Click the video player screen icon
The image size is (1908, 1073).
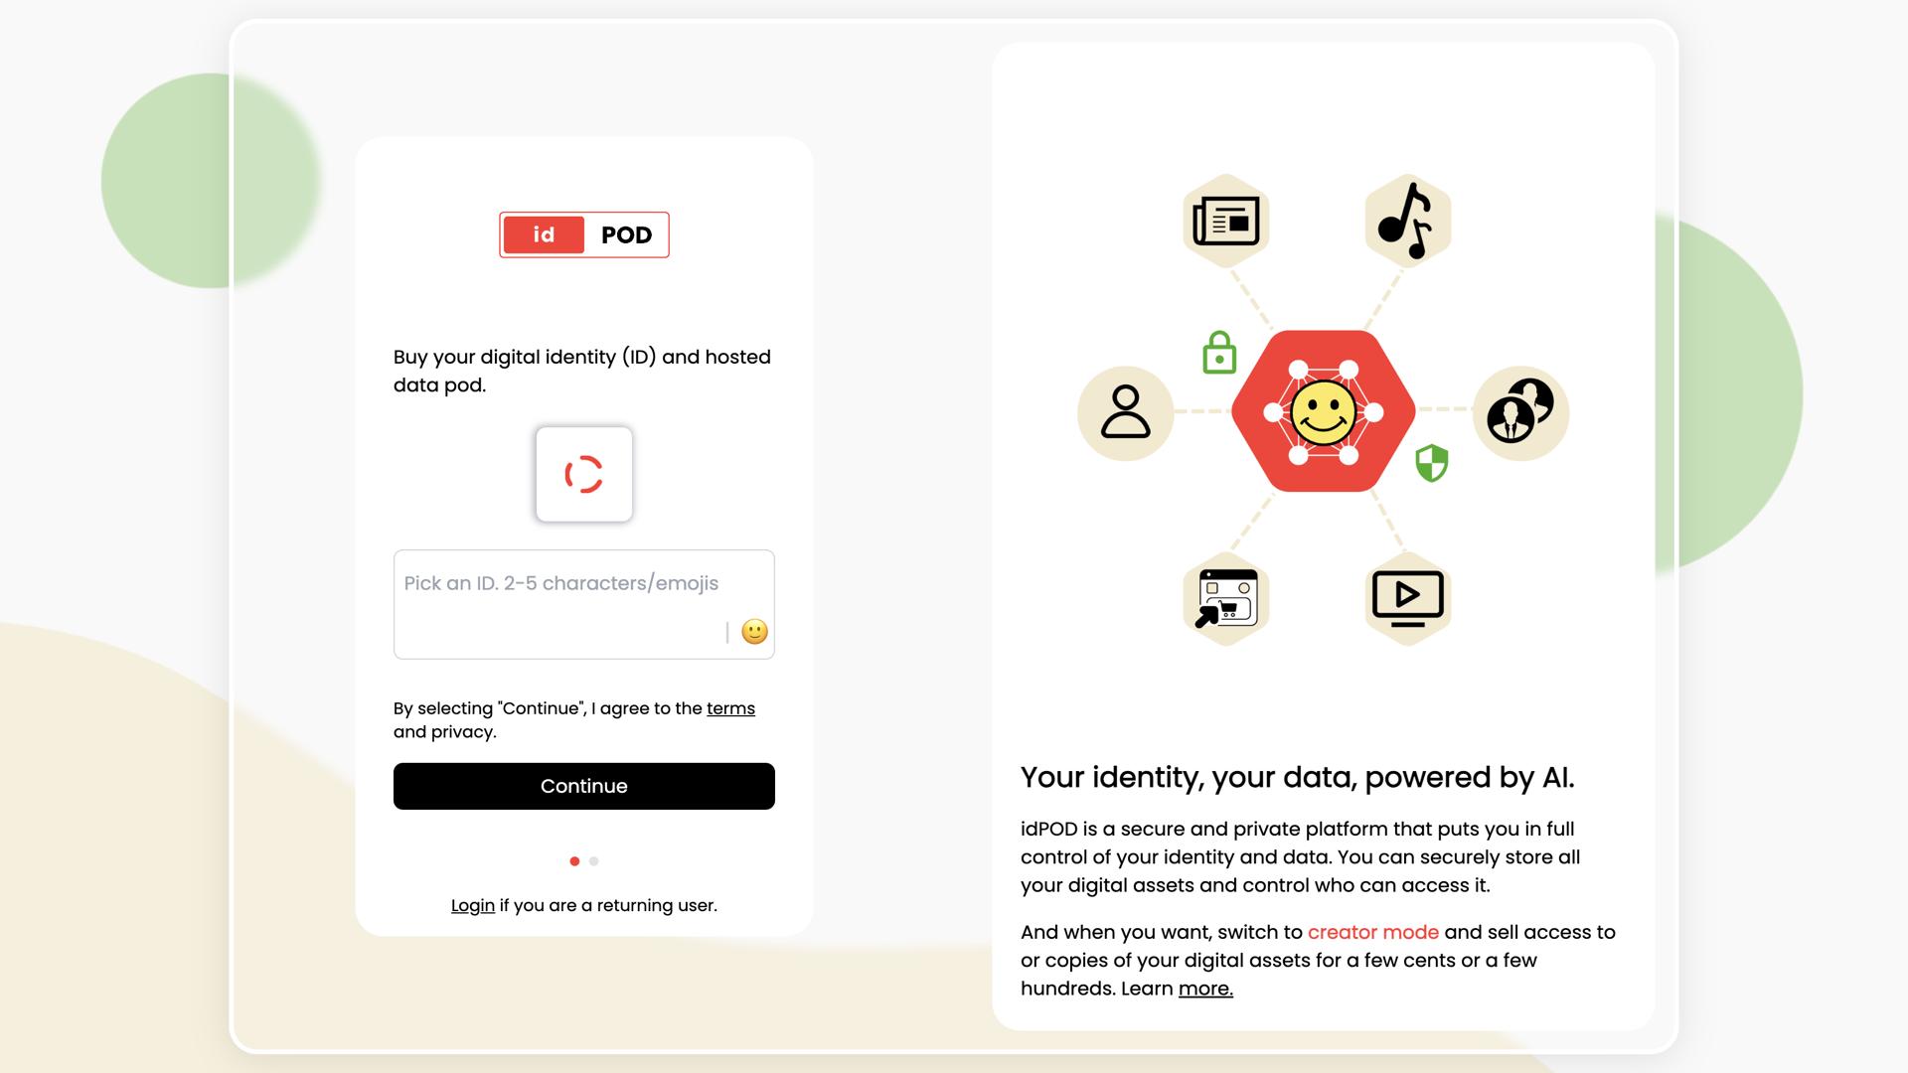click(1407, 599)
